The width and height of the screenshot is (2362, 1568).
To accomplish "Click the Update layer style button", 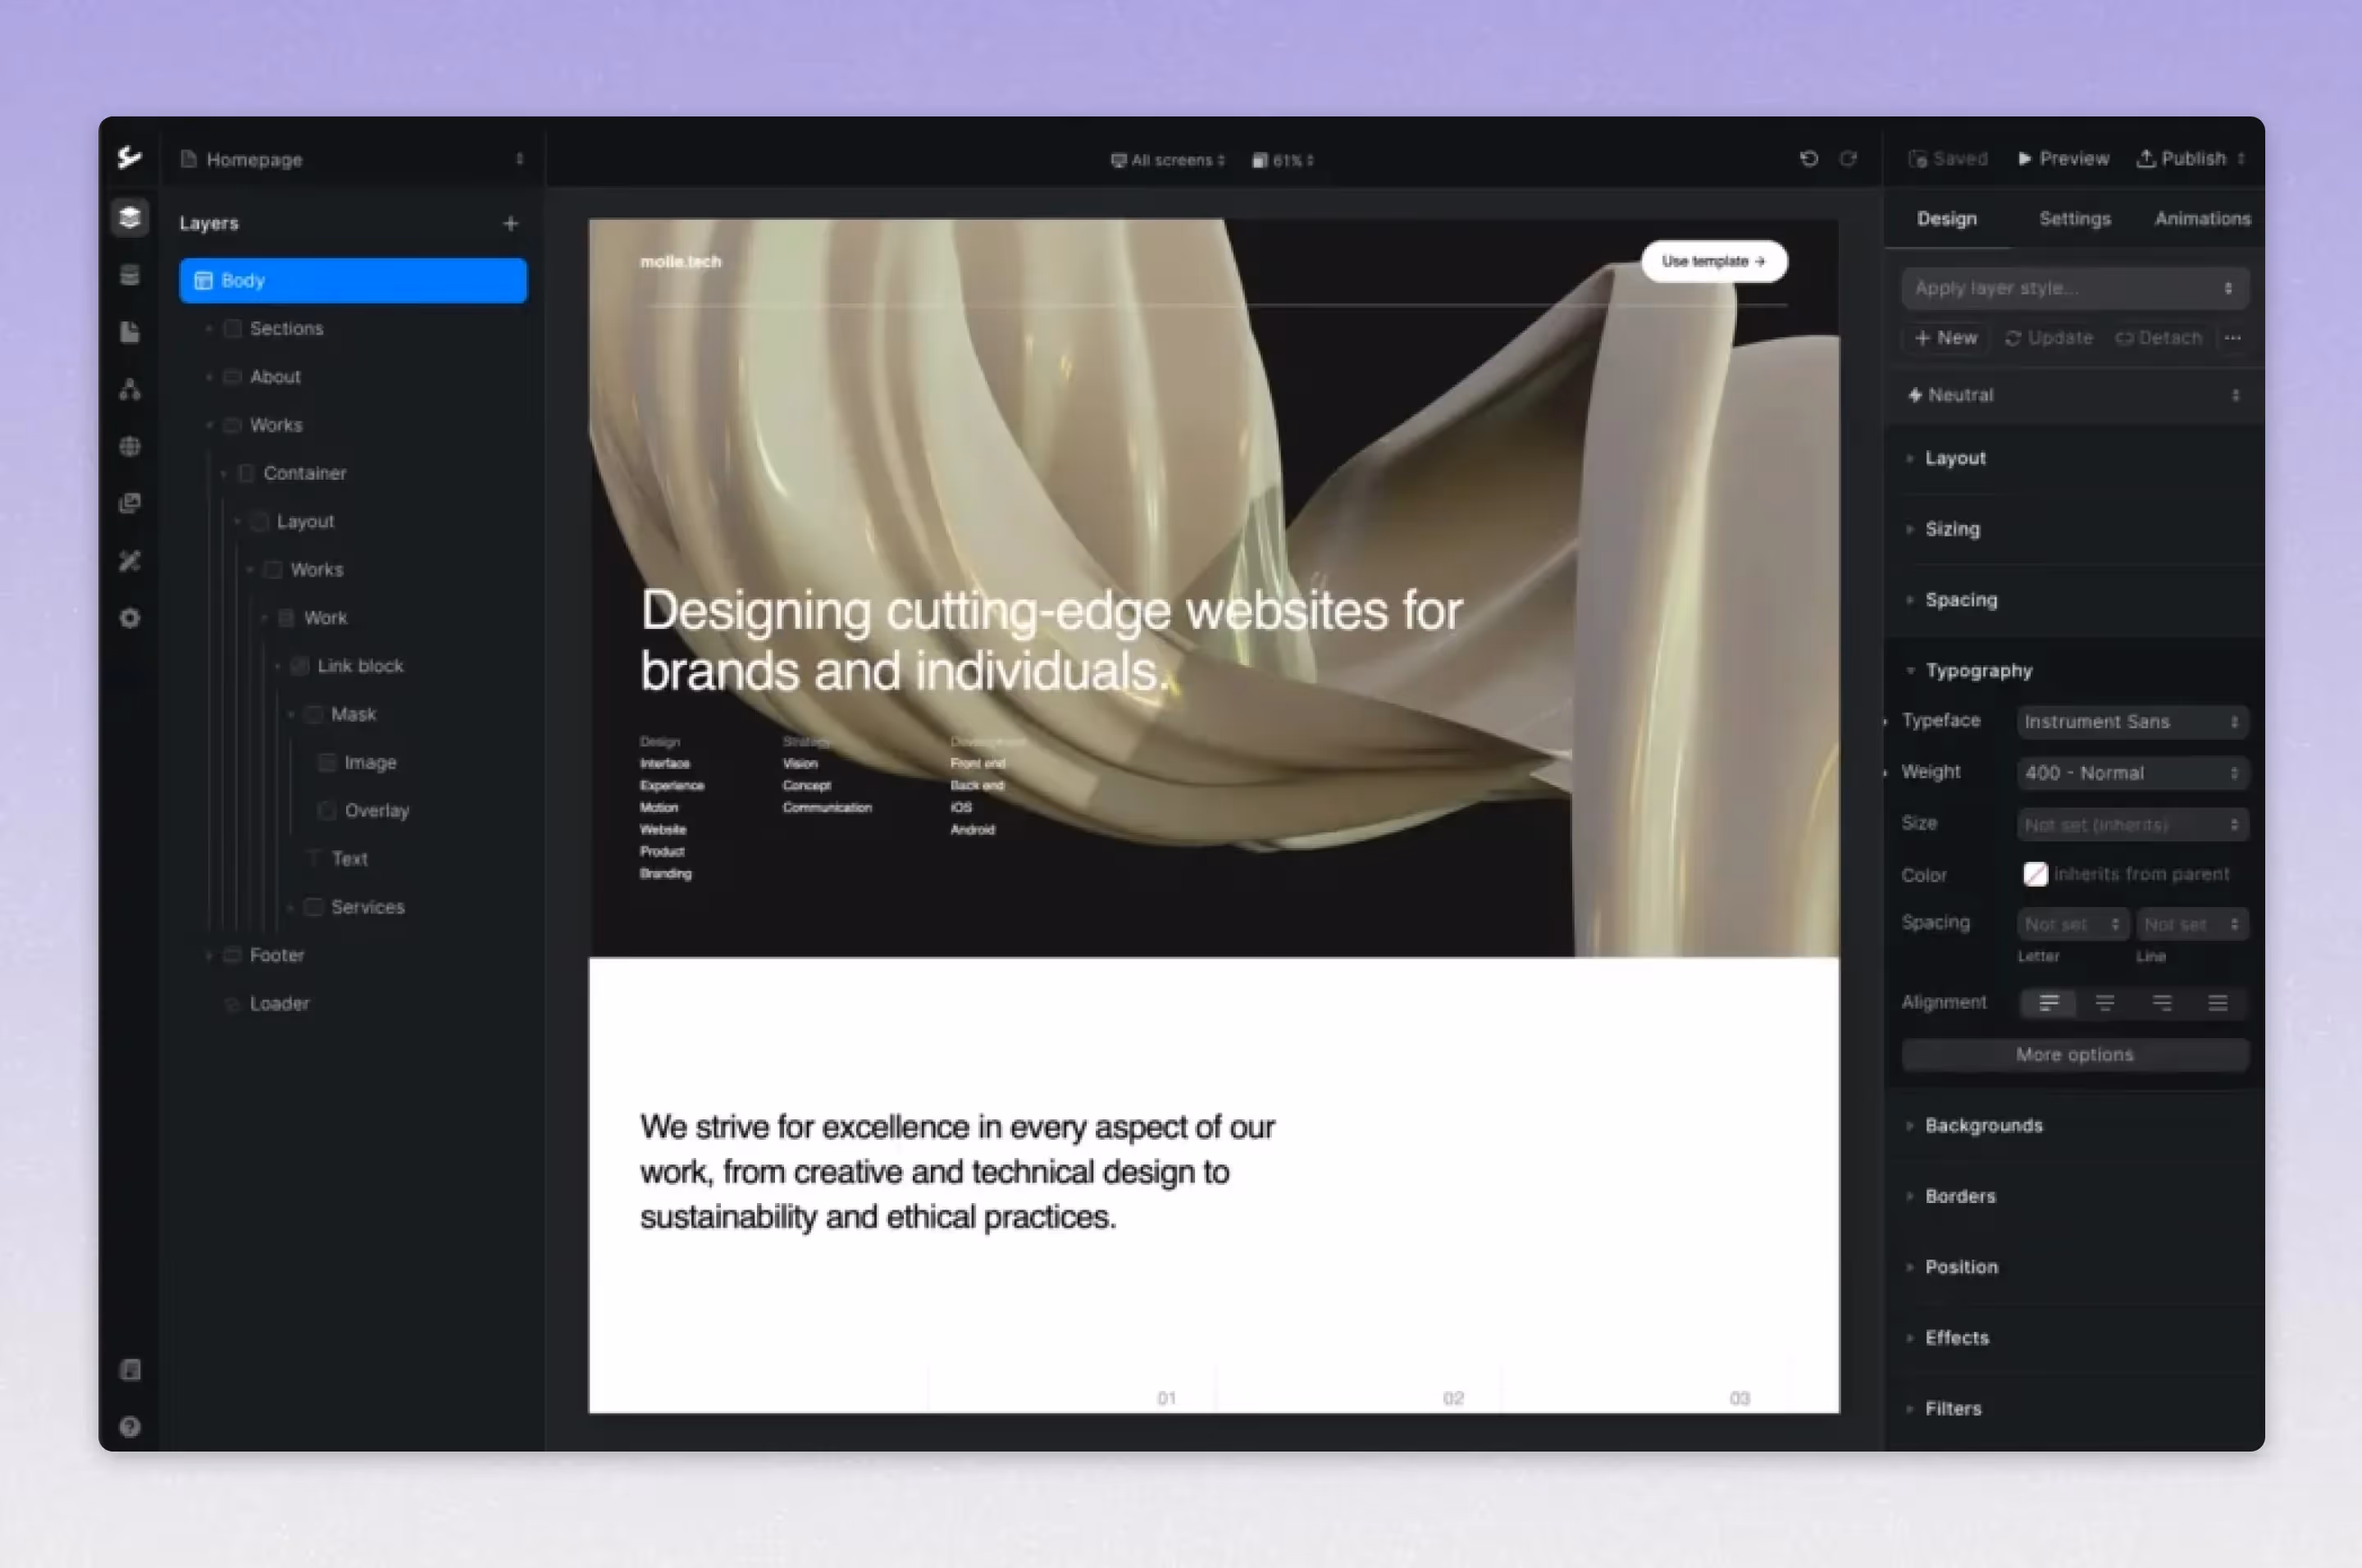I will click(2049, 338).
